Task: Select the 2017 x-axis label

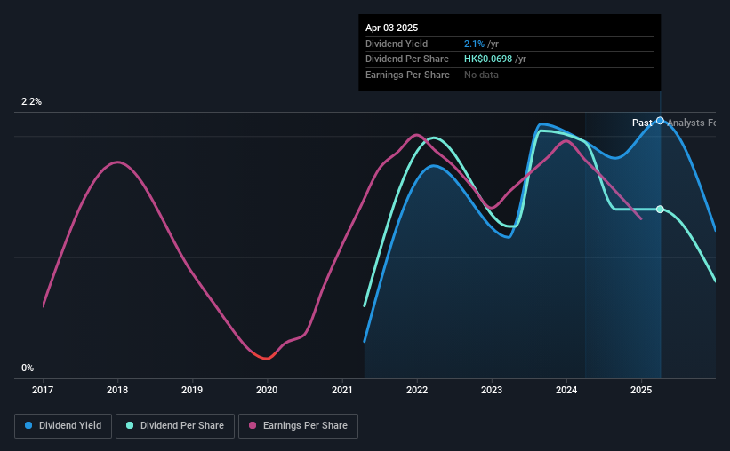Action: [x=43, y=390]
